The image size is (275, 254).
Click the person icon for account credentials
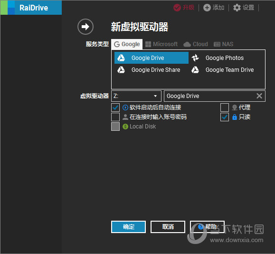click(125, 117)
